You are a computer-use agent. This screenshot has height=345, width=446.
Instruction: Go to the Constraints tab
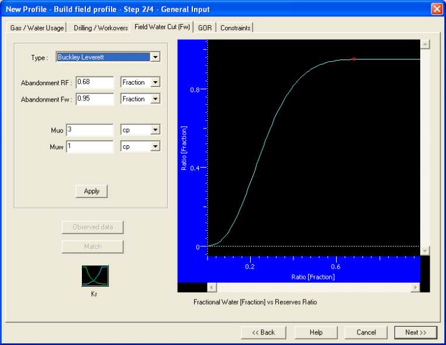click(235, 28)
